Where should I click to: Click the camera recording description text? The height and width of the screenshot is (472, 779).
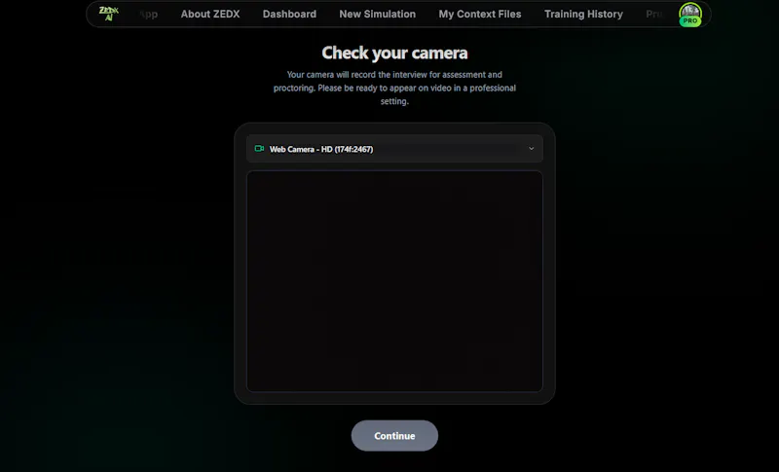click(x=394, y=88)
